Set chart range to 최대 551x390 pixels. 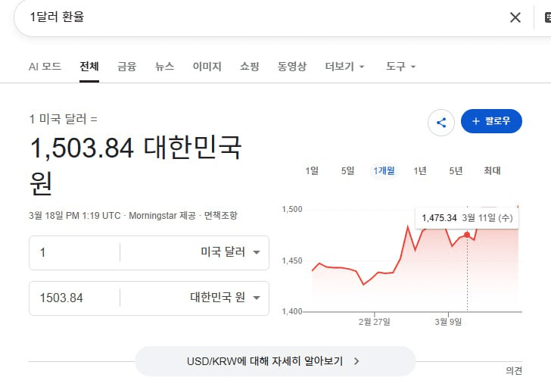(492, 170)
